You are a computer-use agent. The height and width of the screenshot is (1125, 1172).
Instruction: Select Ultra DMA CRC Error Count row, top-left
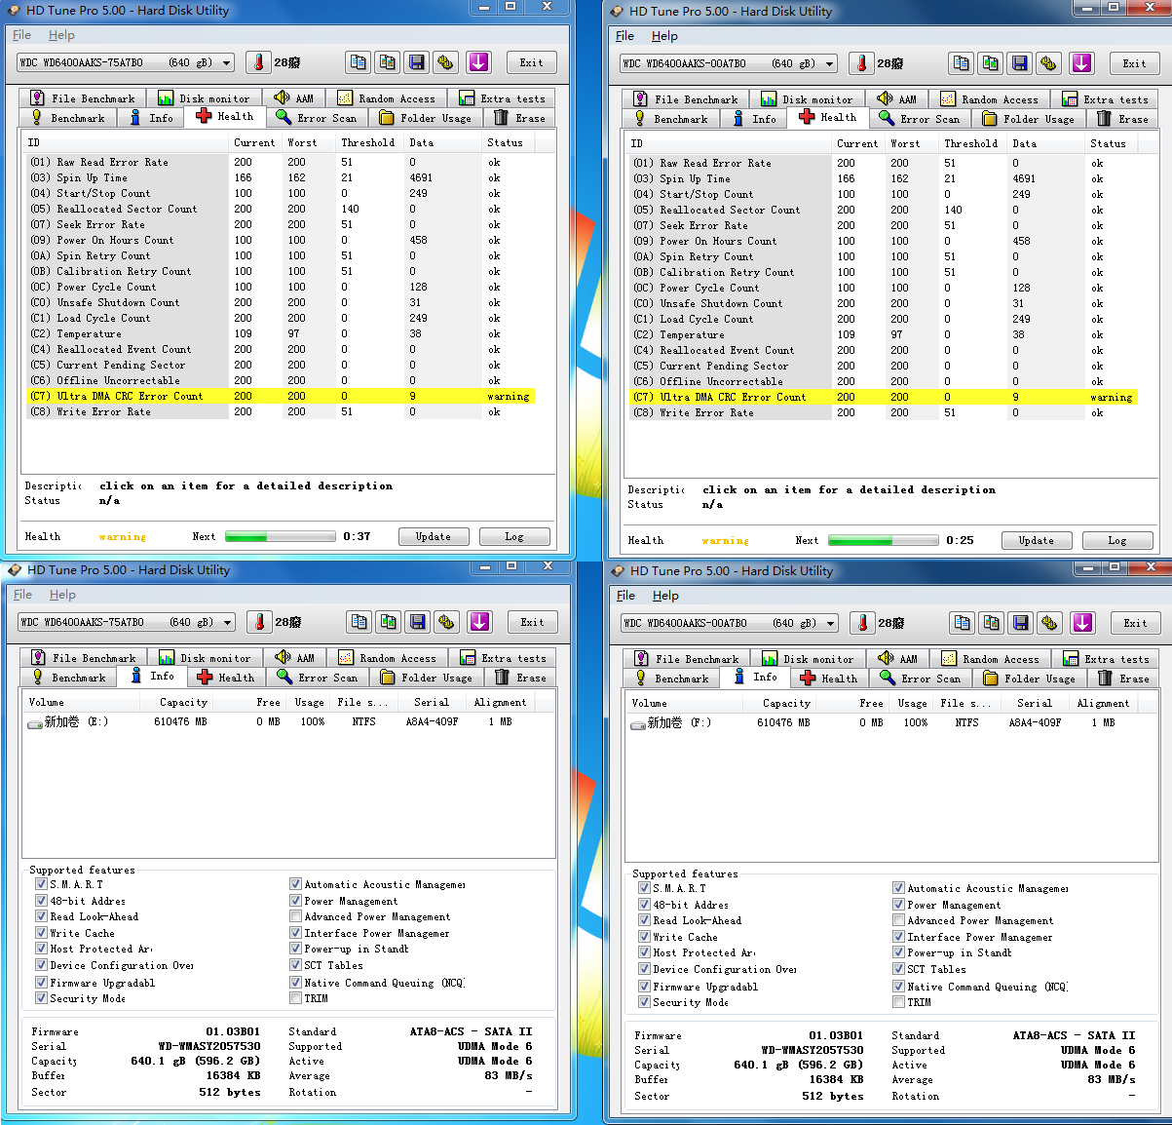coord(130,396)
